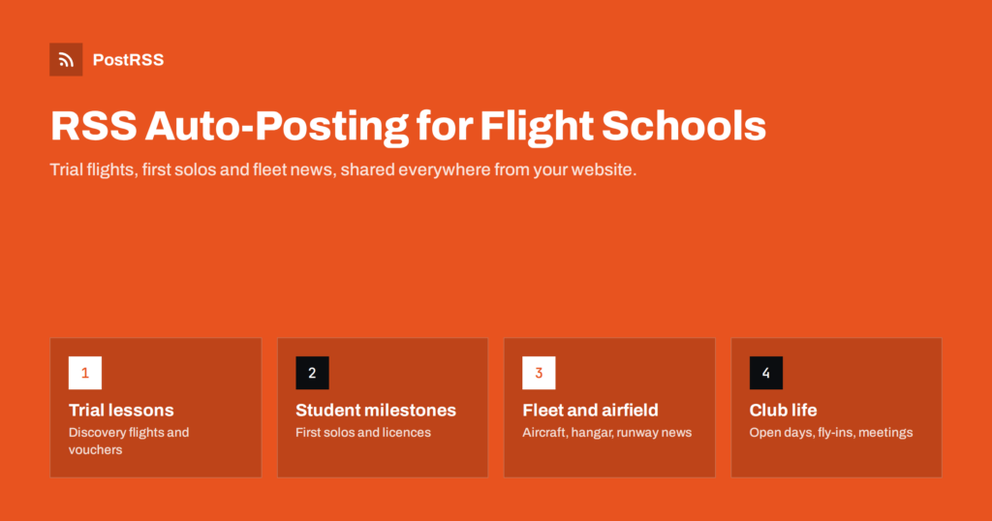This screenshot has height=521, width=992.
Task: Select the Fleet and airfield card background
Action: (x=610, y=408)
